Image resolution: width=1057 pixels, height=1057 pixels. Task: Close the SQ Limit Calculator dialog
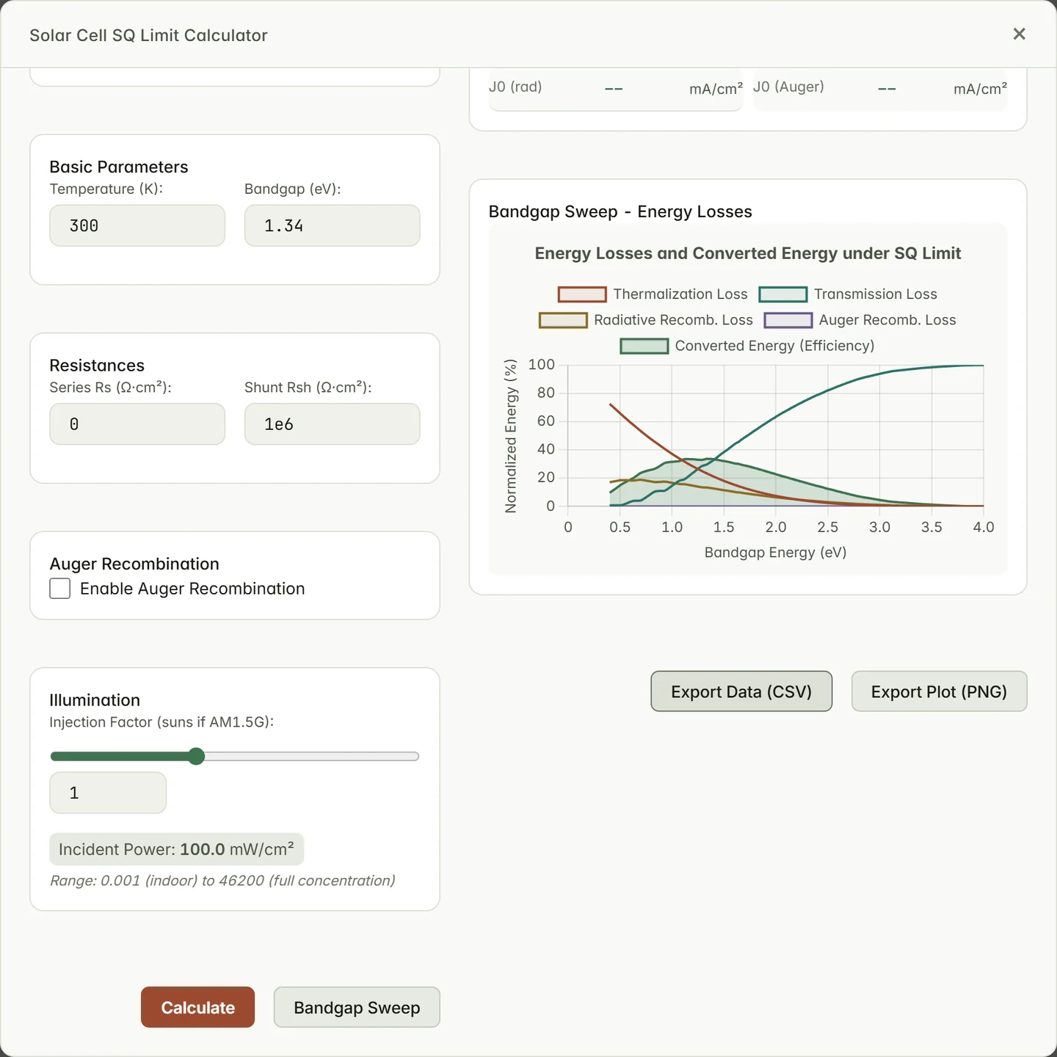(1019, 34)
